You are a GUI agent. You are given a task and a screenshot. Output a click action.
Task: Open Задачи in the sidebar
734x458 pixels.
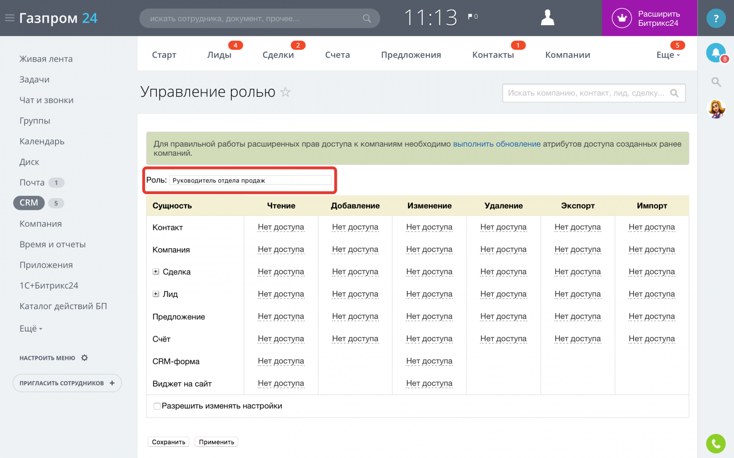[x=35, y=79]
